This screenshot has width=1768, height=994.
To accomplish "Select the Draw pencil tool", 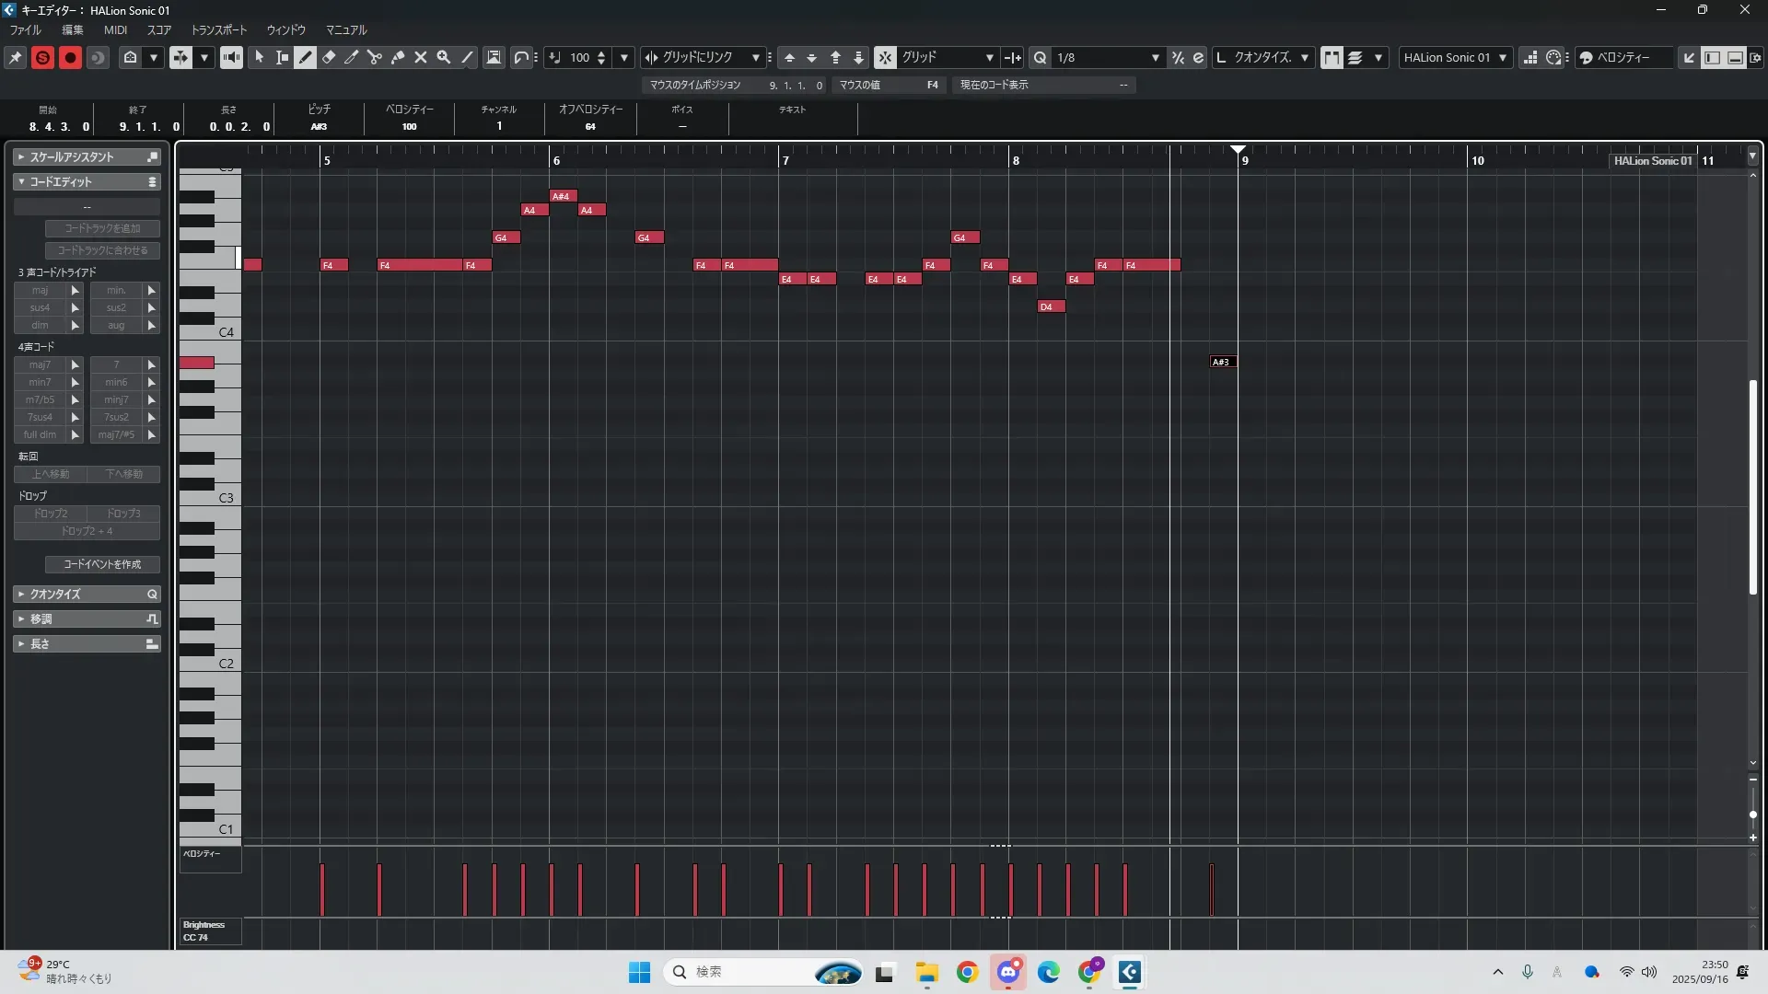I will 305,57.
